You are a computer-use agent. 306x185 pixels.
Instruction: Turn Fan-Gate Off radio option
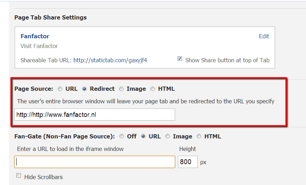121,136
